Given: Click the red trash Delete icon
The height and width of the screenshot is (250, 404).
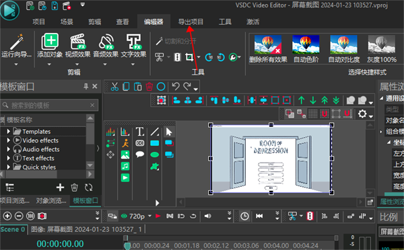Looking at the screenshot, I should (149, 87).
